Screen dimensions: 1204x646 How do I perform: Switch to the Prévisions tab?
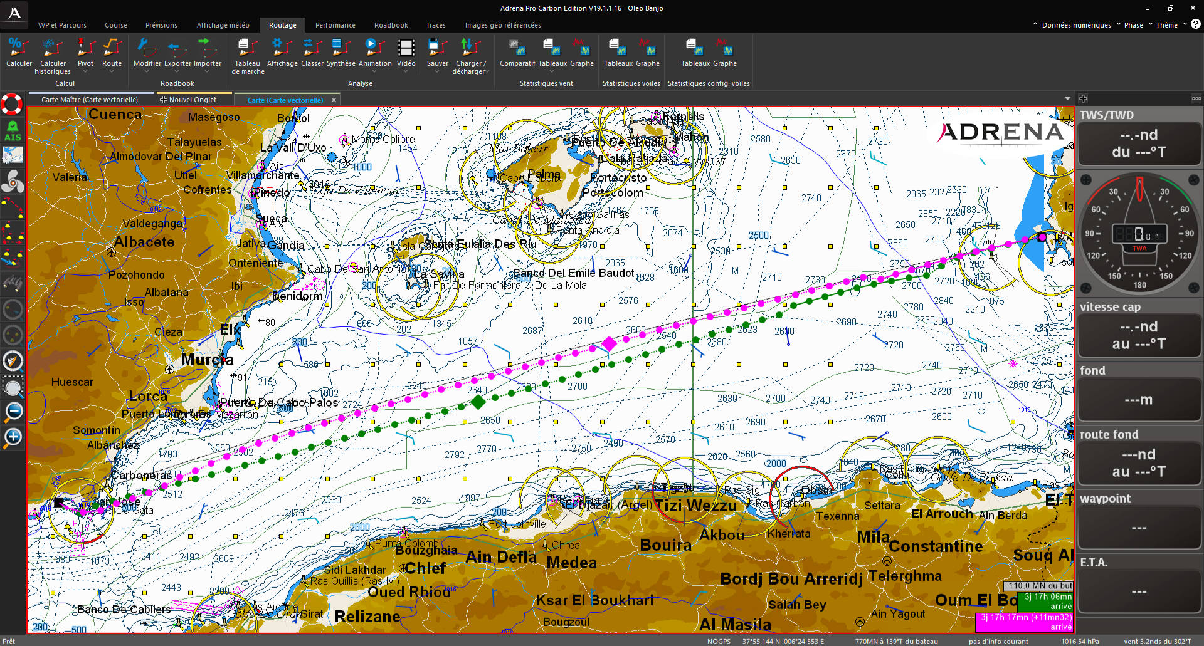161,25
